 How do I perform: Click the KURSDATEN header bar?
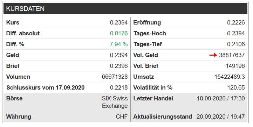pos(125,8)
